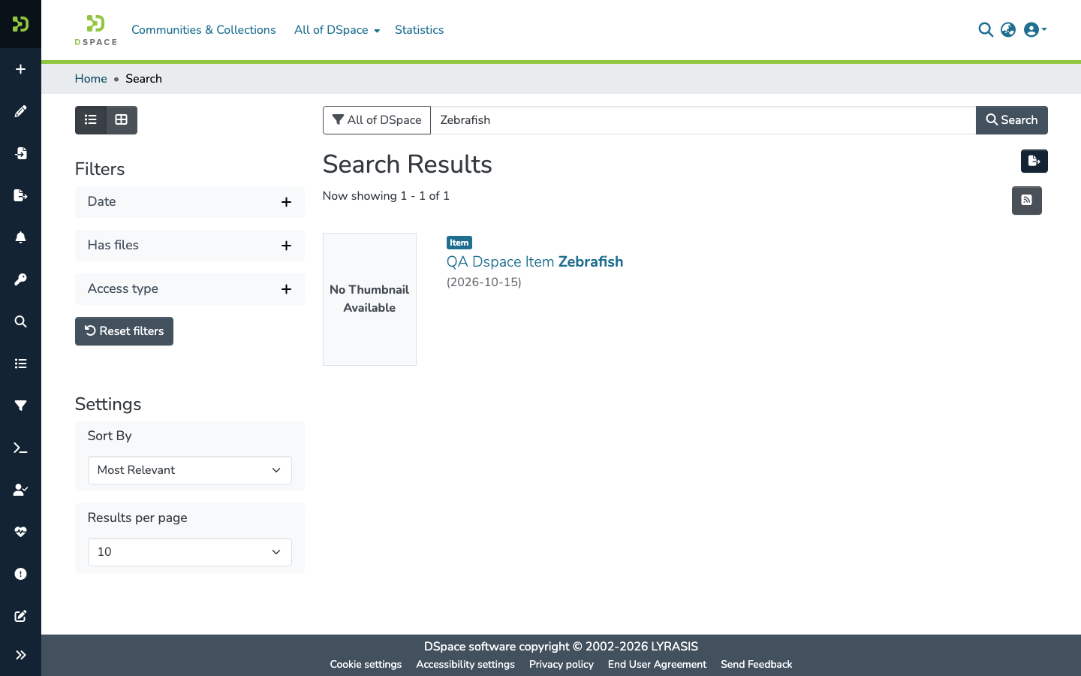The image size is (1081, 676).
Task: Click the exclamation System-wide Alert sidebar icon
Action: 20,574
